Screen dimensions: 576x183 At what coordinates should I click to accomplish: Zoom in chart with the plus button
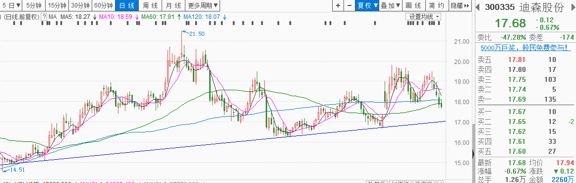coord(338,5)
